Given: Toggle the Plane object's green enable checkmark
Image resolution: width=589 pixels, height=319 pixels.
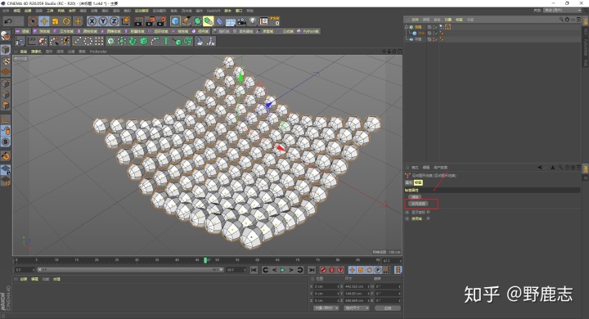Looking at the screenshot, I should pos(436,39).
